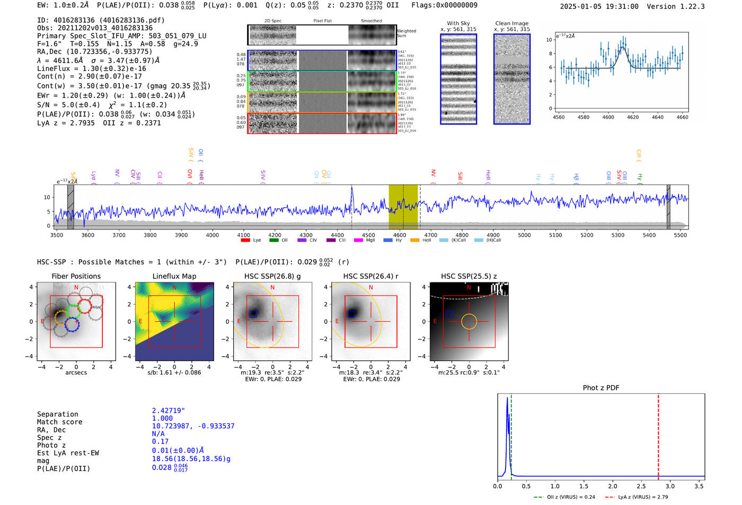
Task: Click Smoothed cutout in green-framed row
Action: coord(372,82)
